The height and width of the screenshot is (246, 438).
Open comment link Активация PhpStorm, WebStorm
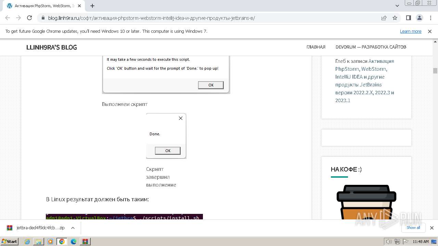coord(365,81)
